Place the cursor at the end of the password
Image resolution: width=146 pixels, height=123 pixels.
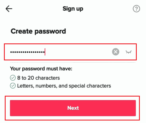(45, 52)
